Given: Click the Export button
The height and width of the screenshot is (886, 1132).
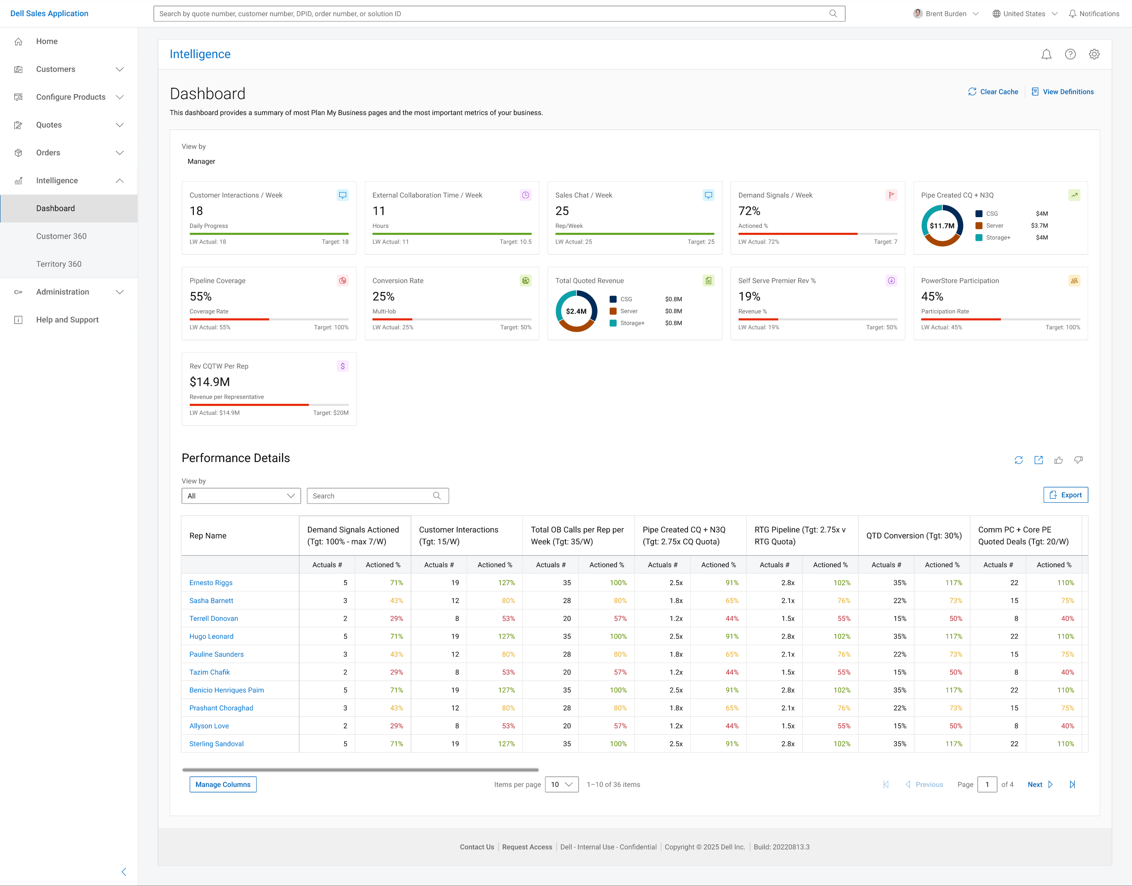Looking at the screenshot, I should [1065, 495].
